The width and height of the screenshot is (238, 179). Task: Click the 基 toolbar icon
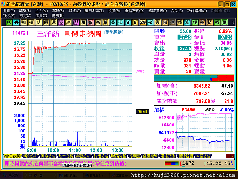[202, 23]
